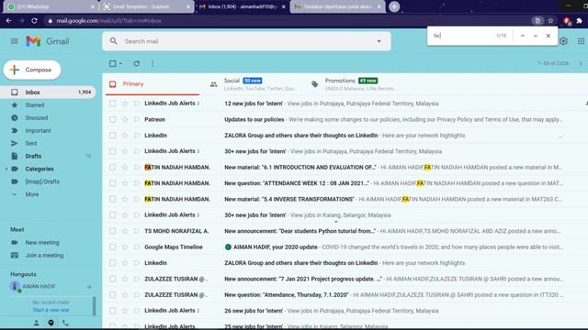This screenshot has width=588, height=330.
Task: Open search options dropdown arrow in Search mail
Action: [379, 41]
